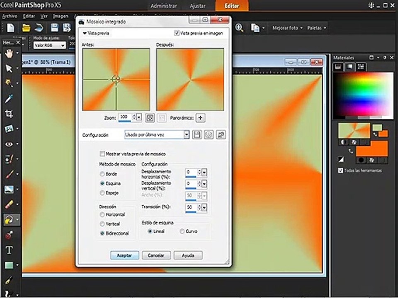Open the Ver menu

44,16
